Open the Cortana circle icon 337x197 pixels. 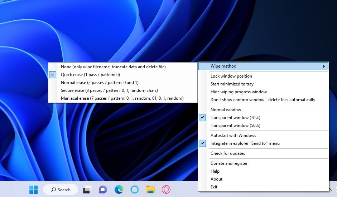(x=135, y=190)
